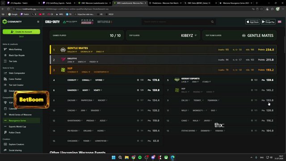The image size is (286, 161).
Task: Open the Xbox app from taskbar
Action: 166,157
